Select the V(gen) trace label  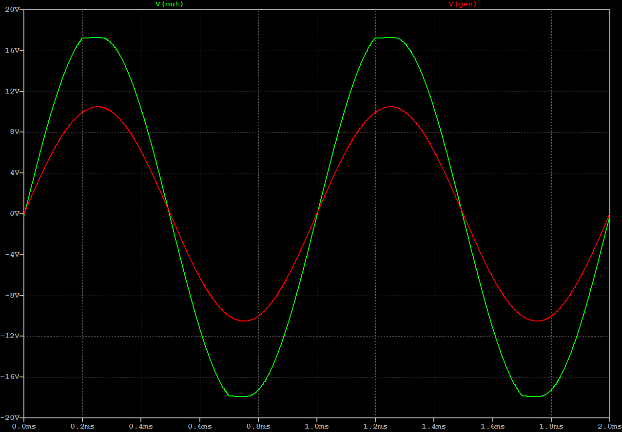[x=462, y=4]
